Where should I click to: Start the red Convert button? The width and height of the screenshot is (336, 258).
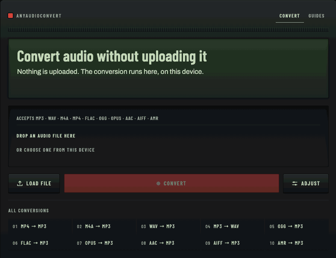pyautogui.click(x=171, y=183)
